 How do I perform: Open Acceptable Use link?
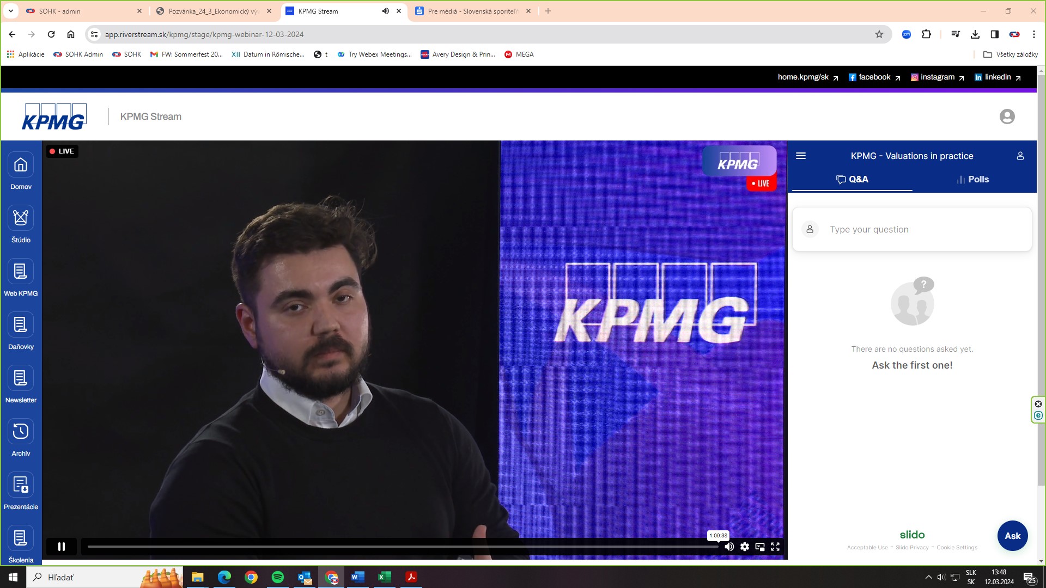867,548
